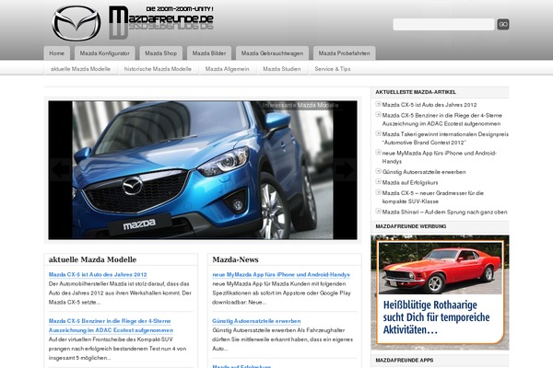Open the Mazda Gebrauchtwagen tab

[x=272, y=53]
